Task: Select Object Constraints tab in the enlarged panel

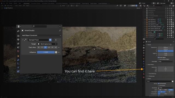Action: pos(18,71)
